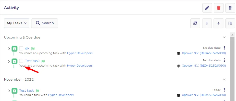Click the green task icon beside dk
Viewport: 236px width, 101px height.
tap(15, 49)
